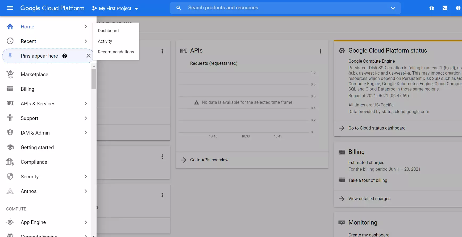Dismiss the Pins appear here hint
The height and width of the screenshot is (237, 462).
89,56
